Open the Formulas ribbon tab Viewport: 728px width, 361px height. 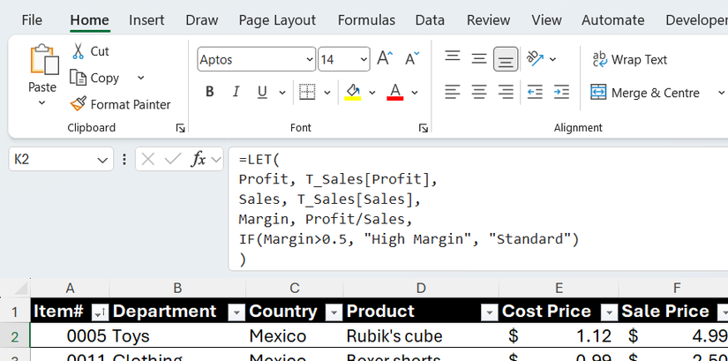tap(366, 19)
